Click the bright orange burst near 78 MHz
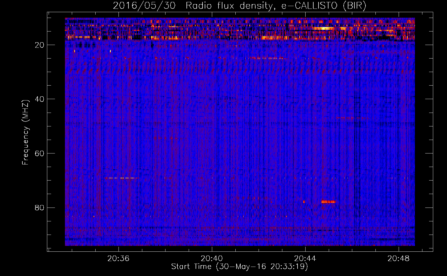This screenshot has width=447, height=276. pyautogui.click(x=328, y=202)
